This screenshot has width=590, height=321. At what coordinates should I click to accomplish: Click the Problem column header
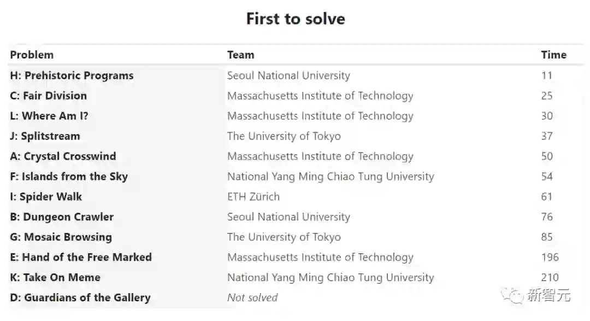(x=32, y=55)
